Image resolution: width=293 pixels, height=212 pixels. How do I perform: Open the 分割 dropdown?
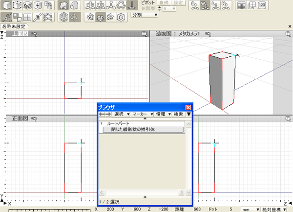pos(144,15)
